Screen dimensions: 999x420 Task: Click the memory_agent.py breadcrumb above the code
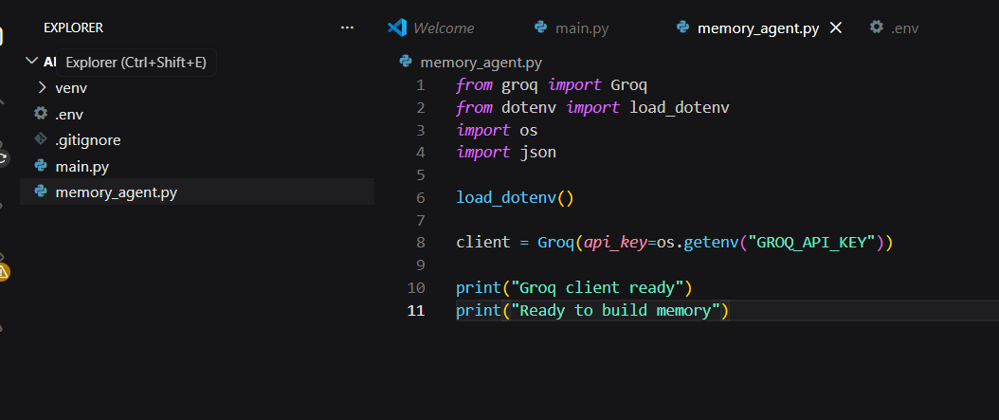[481, 63]
